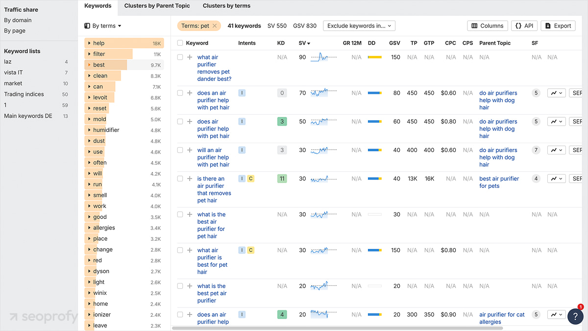Click the 13K TP value
This screenshot has width=588, height=331.
click(x=413, y=179)
